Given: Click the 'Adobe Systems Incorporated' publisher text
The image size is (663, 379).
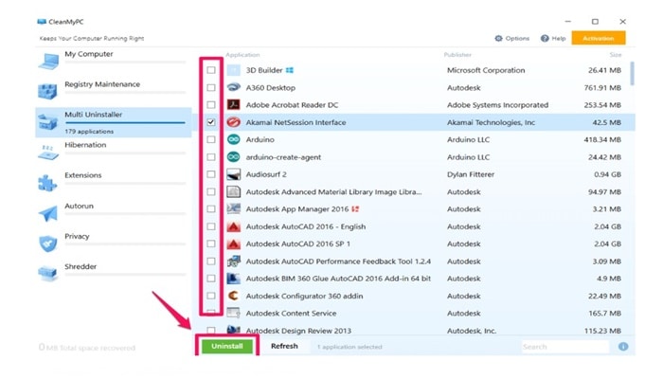Looking at the screenshot, I should [x=497, y=105].
